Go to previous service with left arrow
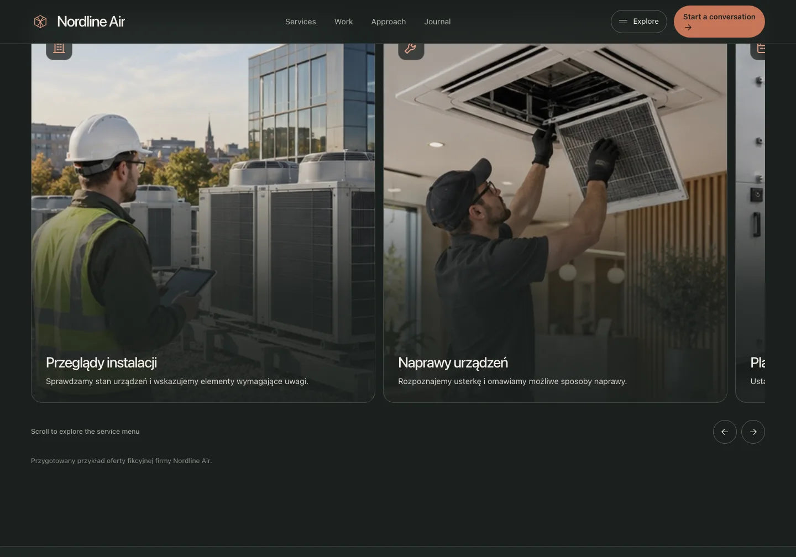Screen dimensions: 796x557 (x=725, y=432)
